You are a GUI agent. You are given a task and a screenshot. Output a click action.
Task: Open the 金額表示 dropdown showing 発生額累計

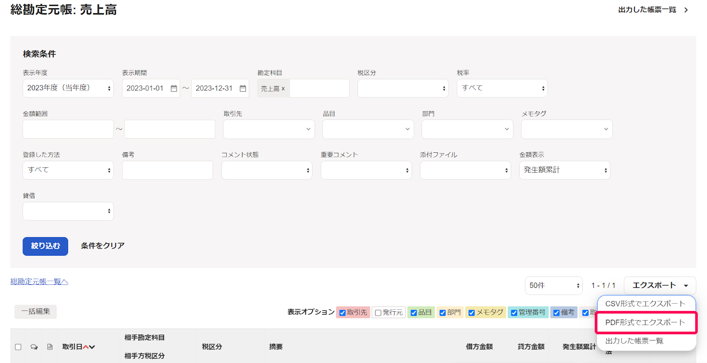point(565,170)
